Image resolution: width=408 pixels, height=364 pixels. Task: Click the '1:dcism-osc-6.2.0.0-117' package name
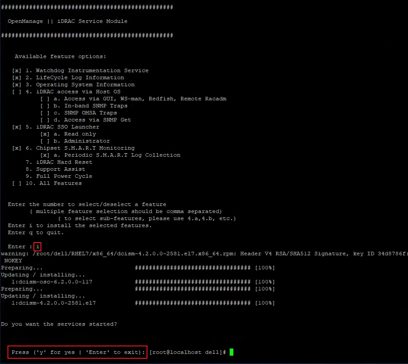point(52,282)
